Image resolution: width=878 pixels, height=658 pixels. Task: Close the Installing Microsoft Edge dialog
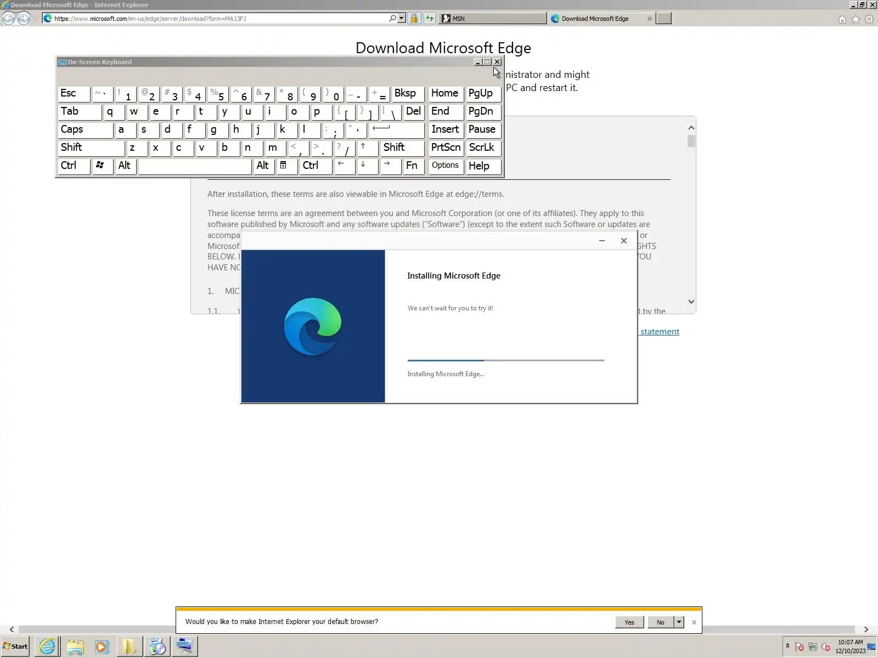coord(624,241)
